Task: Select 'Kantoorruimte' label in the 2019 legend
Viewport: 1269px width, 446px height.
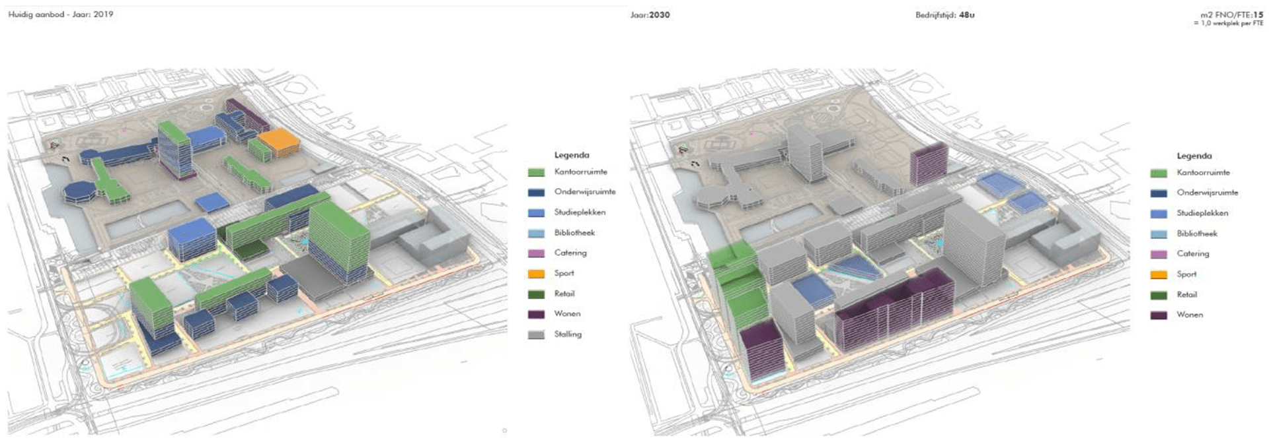Action: (x=580, y=172)
